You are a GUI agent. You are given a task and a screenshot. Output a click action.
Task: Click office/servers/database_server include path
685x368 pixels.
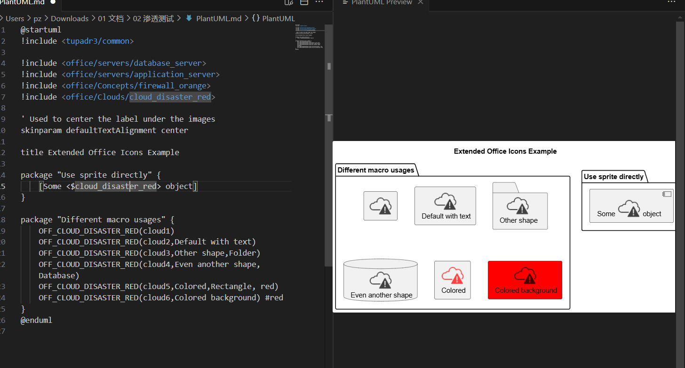(x=134, y=63)
